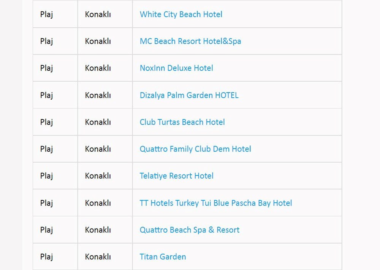Open TT Hotels Turkey Tui Blue Pascha Bay link
Screen dimensions: 380x270
coord(215,203)
